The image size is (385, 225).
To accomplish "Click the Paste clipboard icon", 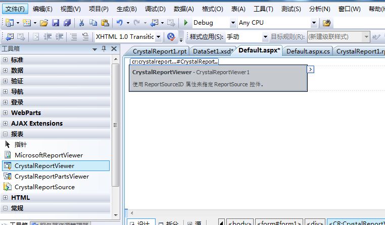I will (x=105, y=23).
